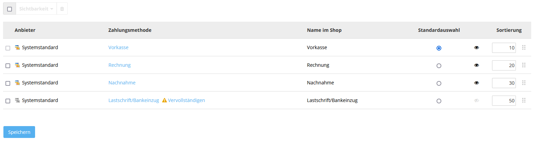Viewport: 537px width, 141px height.
Task: Click the warning icon next to Vervollständigen
Action: (x=164, y=100)
